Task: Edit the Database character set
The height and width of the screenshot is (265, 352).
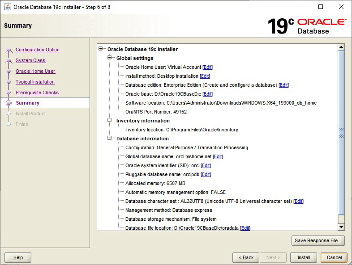Action: click(298, 201)
